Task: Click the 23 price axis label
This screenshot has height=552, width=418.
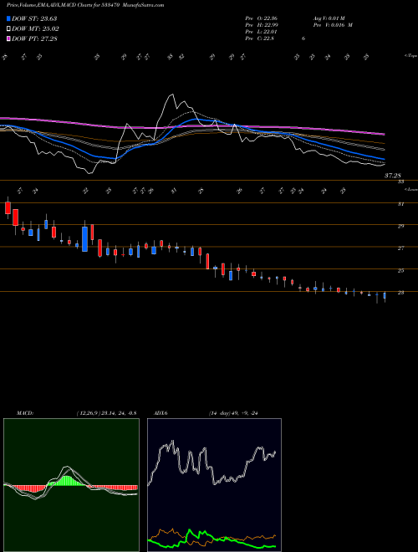Action: 400,293
